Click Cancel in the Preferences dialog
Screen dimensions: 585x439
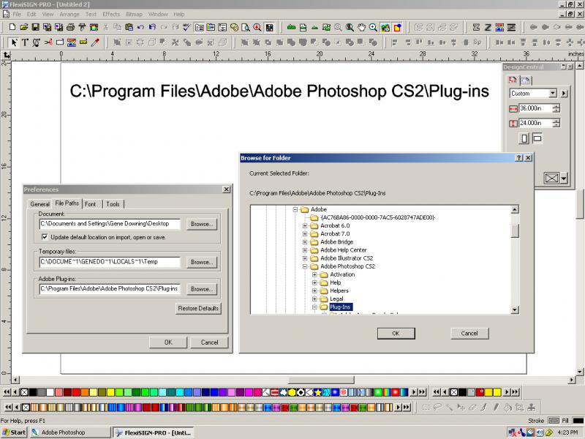209,342
